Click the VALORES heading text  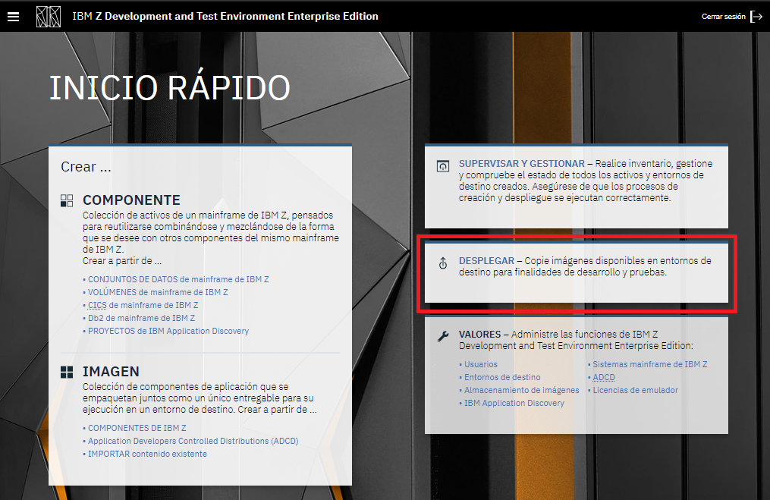coord(479,335)
